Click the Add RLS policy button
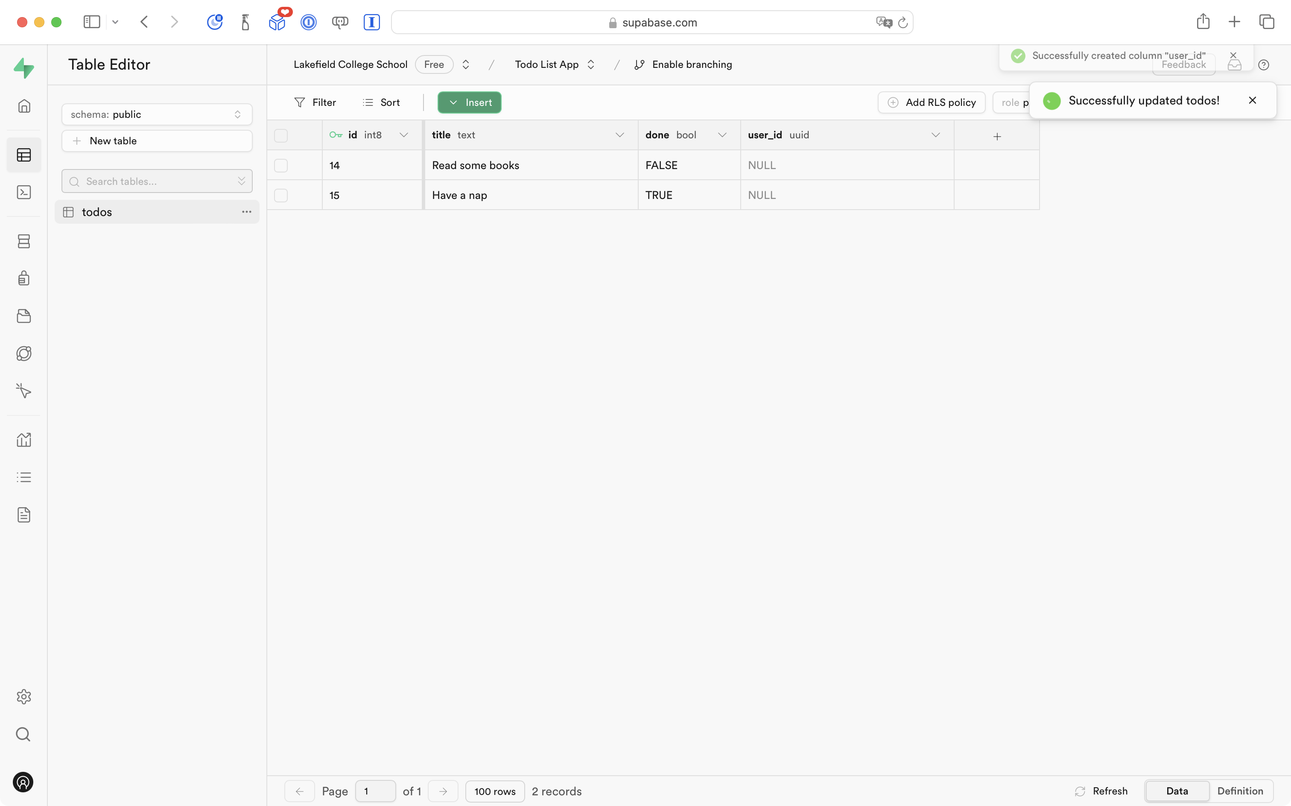The image size is (1291, 806). pyautogui.click(x=931, y=102)
